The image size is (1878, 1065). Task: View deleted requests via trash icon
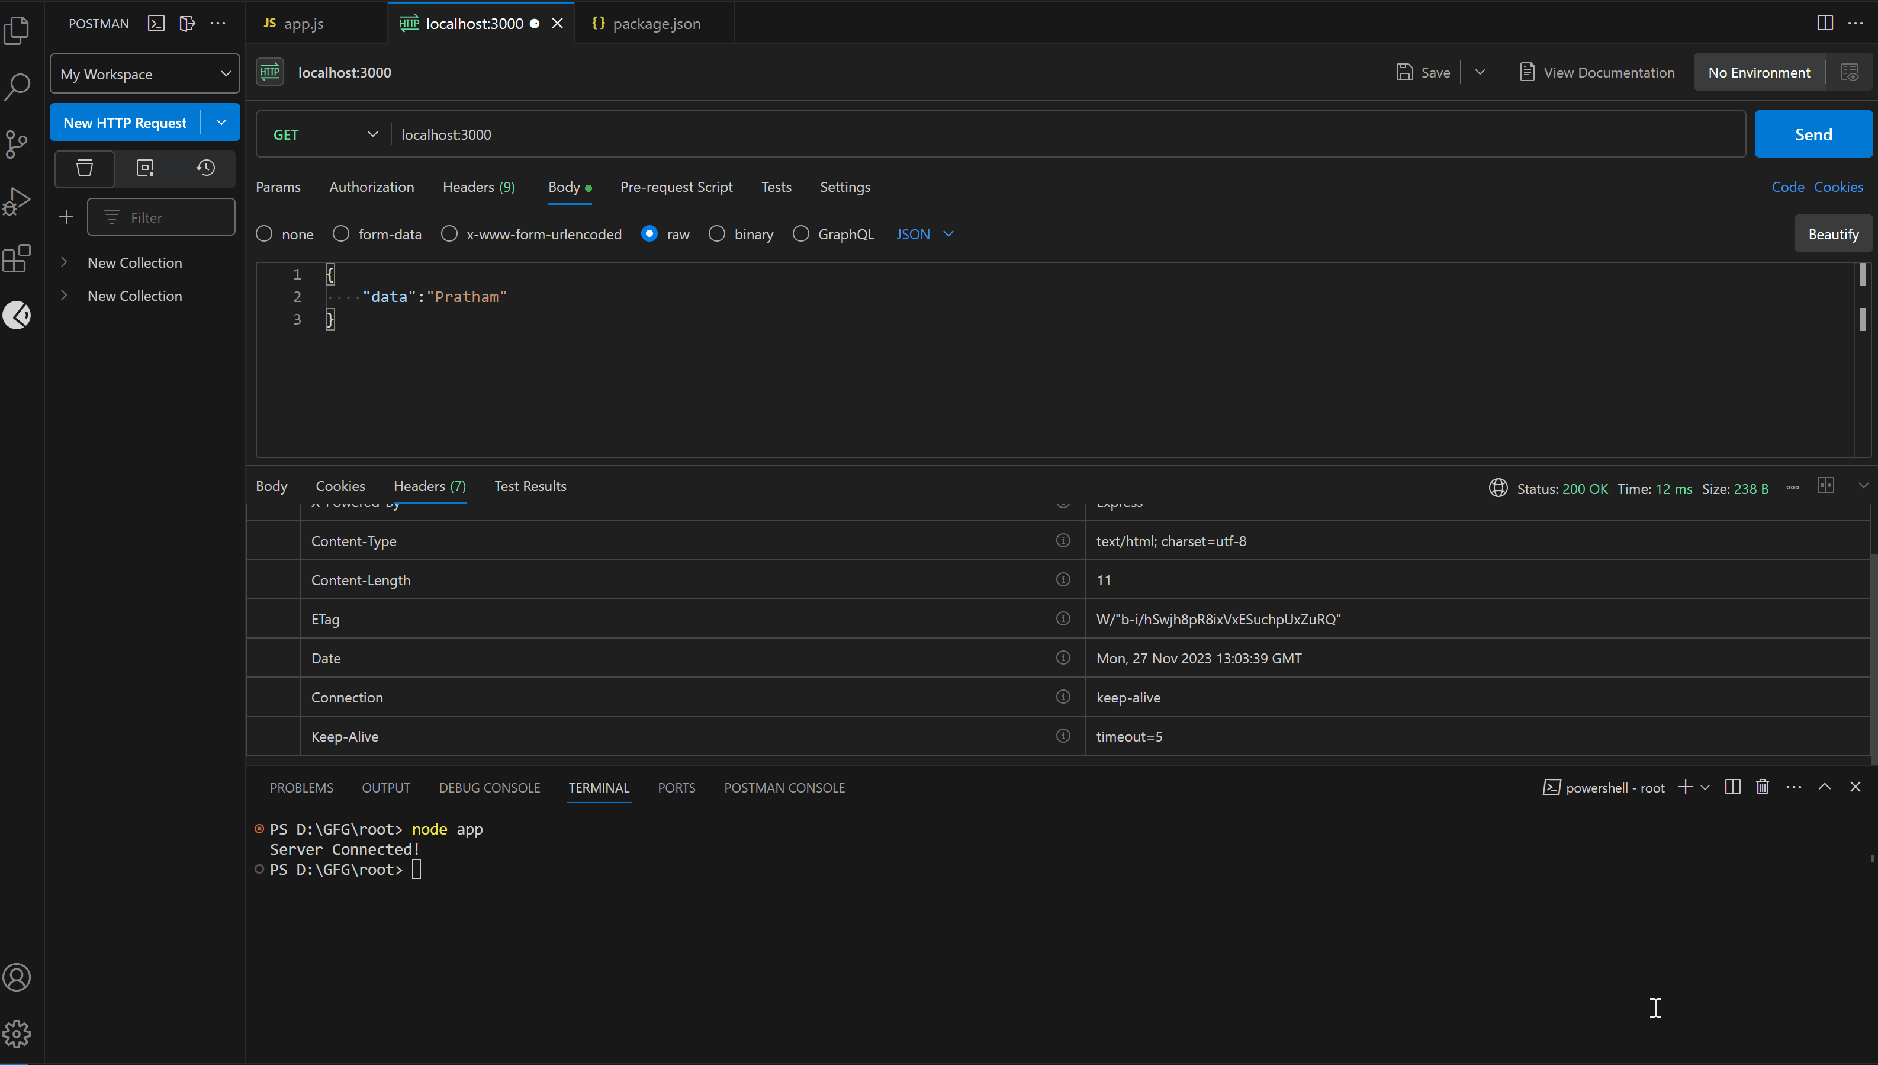[84, 169]
